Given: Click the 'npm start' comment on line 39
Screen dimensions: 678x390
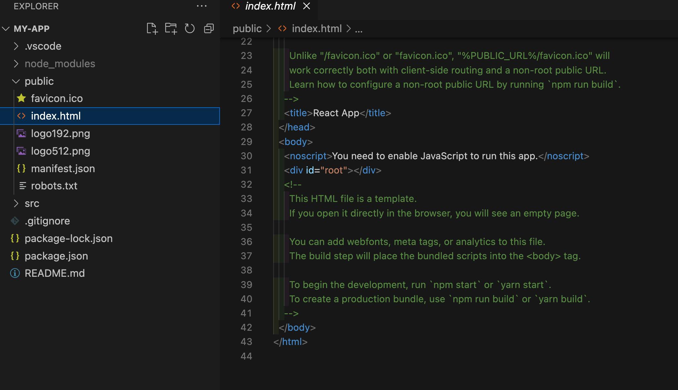Looking at the screenshot, I should click(x=420, y=285).
